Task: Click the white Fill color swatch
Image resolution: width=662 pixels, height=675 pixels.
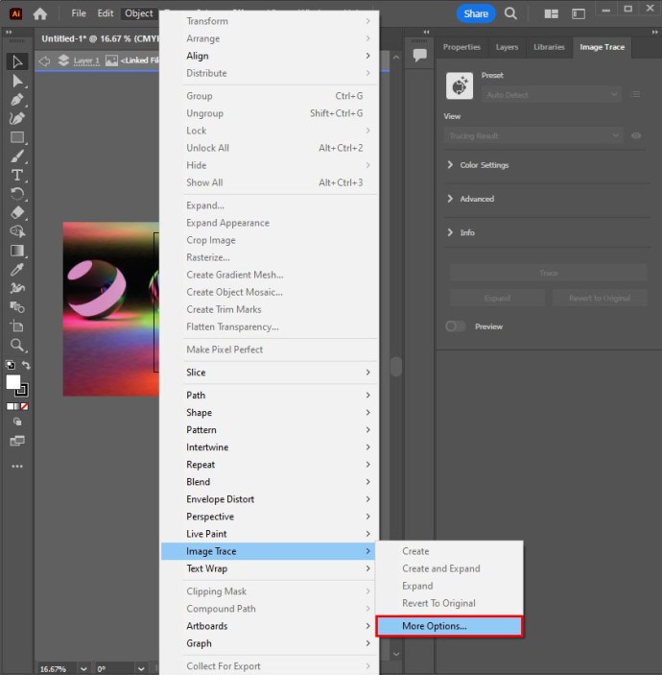Action: pyautogui.click(x=13, y=382)
